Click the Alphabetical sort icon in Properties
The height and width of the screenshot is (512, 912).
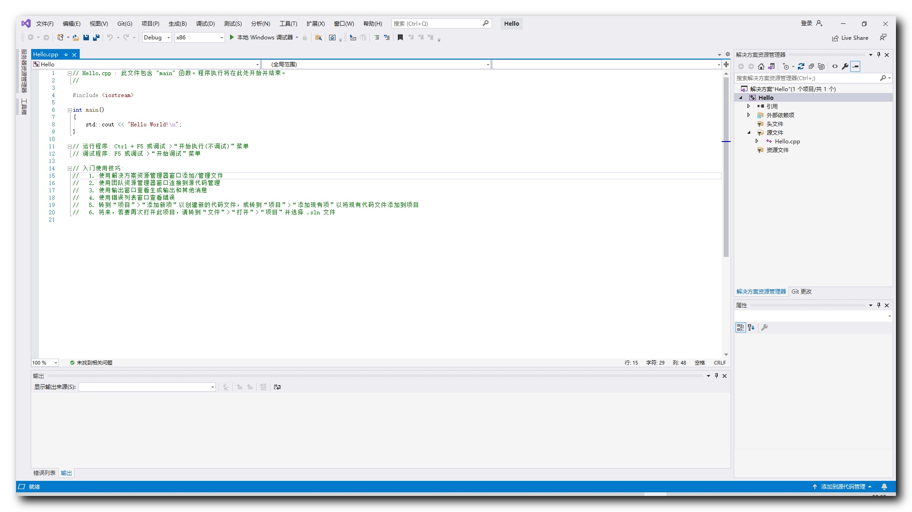click(x=751, y=327)
